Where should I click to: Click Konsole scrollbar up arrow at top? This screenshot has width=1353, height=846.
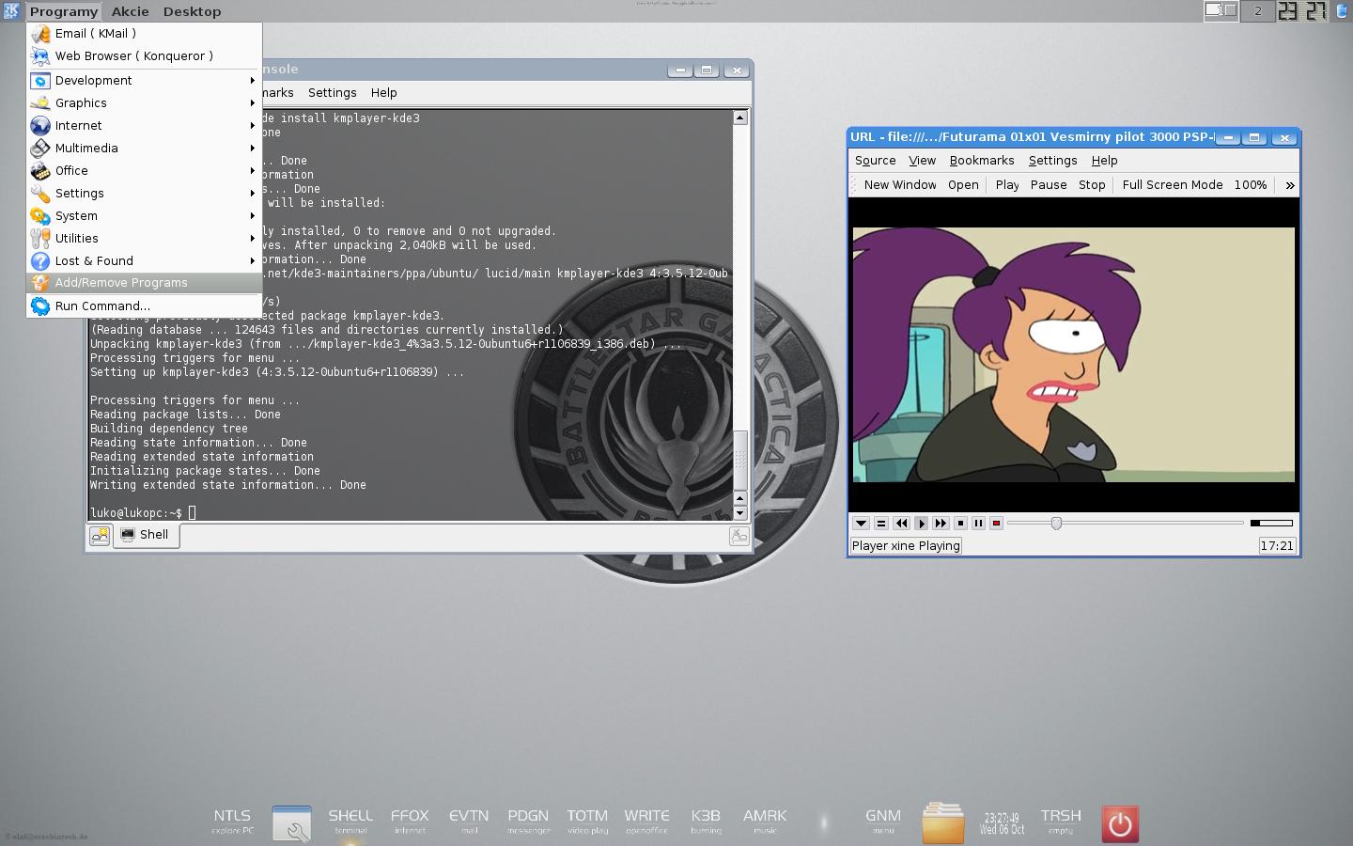tap(740, 117)
